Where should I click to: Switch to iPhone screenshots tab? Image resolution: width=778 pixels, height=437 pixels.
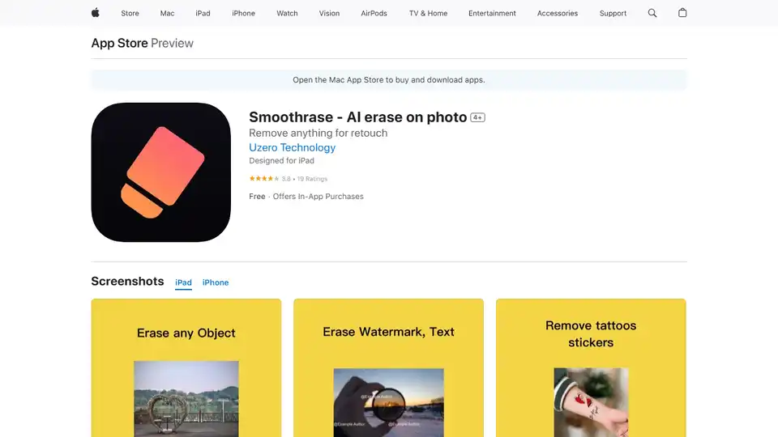pyautogui.click(x=216, y=282)
